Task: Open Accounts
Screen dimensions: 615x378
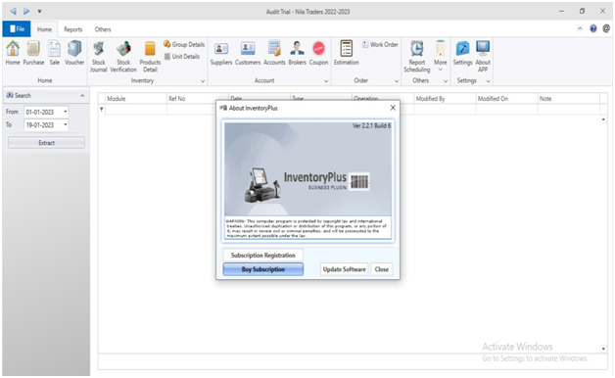Action: click(274, 53)
